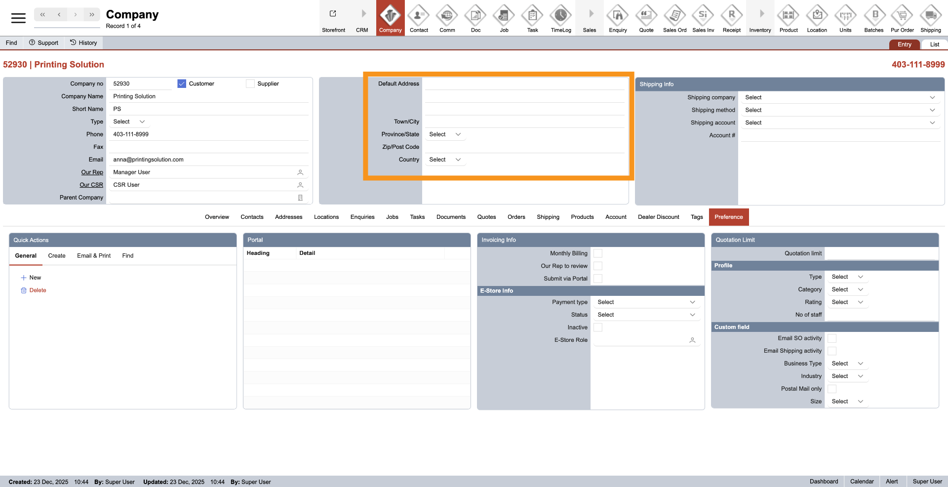
Task: Uncheck the Customer checkbox
Action: click(x=182, y=84)
